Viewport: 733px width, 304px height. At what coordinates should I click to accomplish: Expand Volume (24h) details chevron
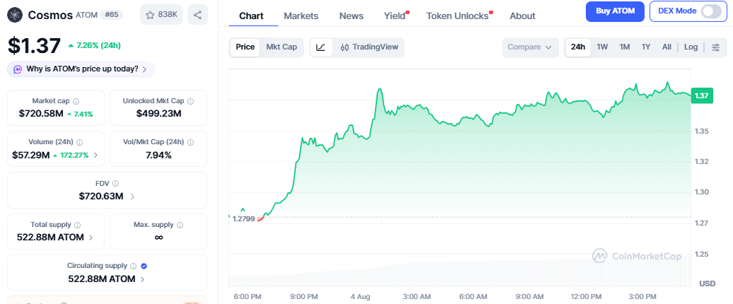pos(96,155)
